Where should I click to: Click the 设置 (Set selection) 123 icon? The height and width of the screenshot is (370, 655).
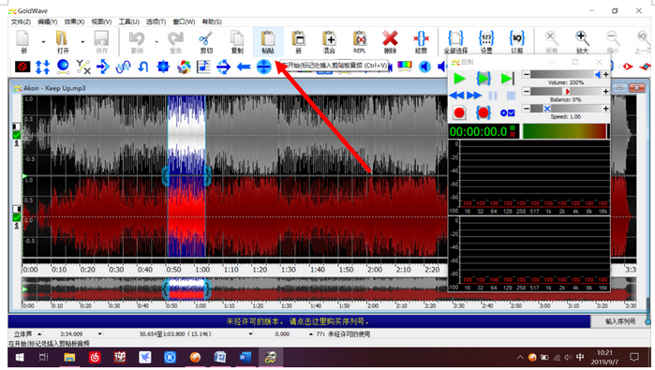click(x=486, y=38)
